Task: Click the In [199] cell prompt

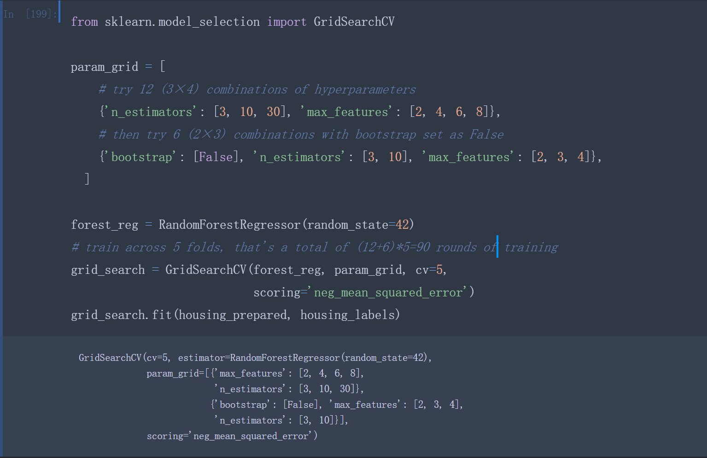Action: [x=30, y=14]
